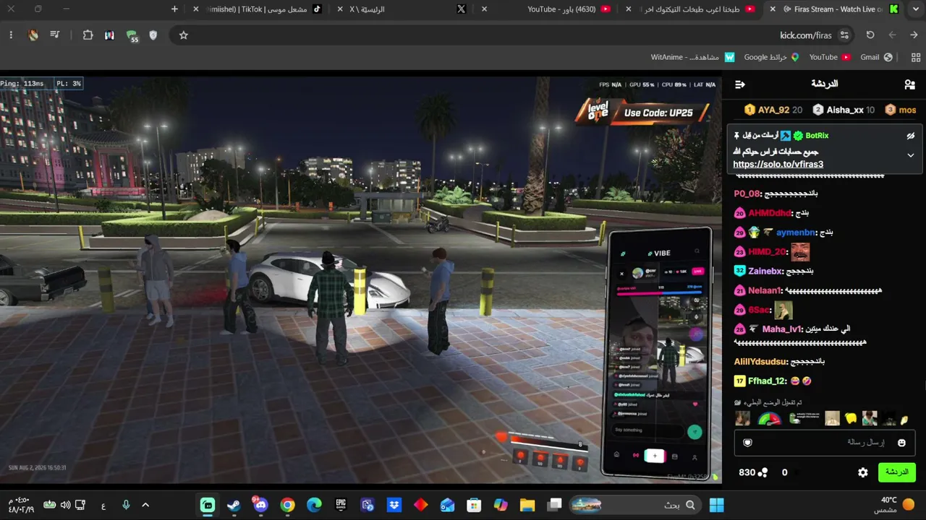Open Dropbox from the taskbar
926x520 pixels.
click(x=394, y=505)
